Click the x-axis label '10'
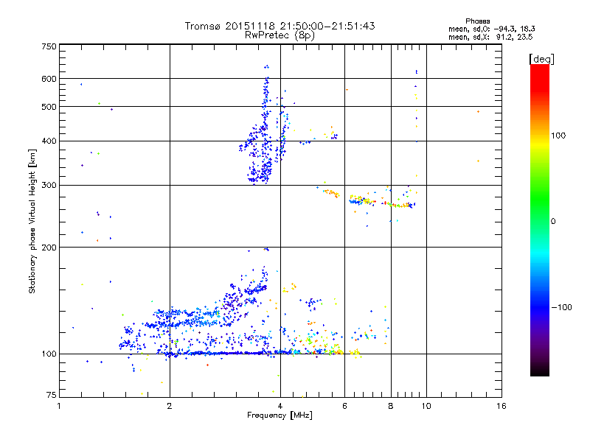 coord(426,406)
